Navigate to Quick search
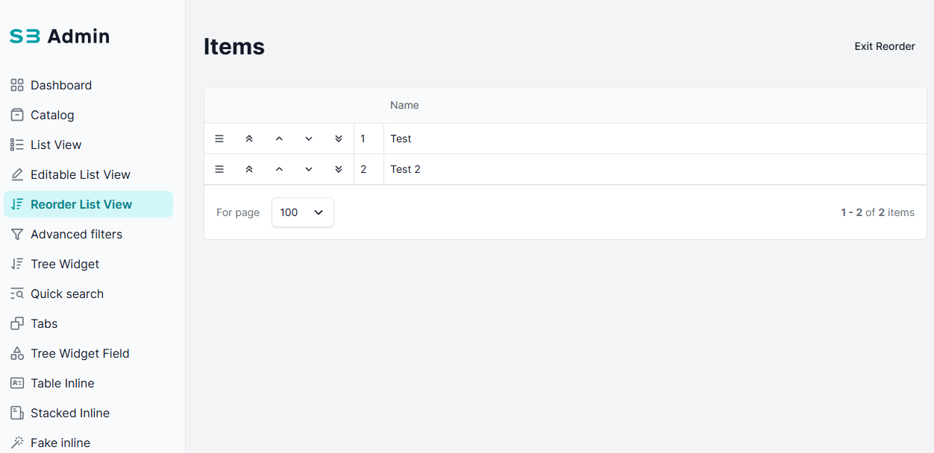 point(88,294)
